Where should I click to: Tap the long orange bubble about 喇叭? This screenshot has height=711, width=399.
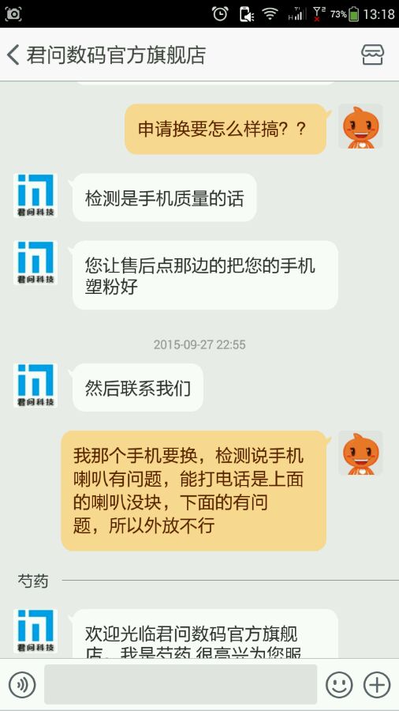coord(194,491)
